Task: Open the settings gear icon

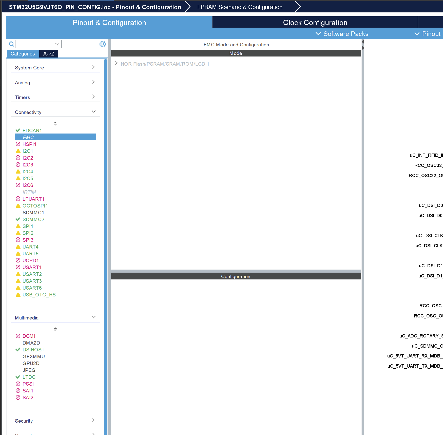Action: [x=102, y=44]
